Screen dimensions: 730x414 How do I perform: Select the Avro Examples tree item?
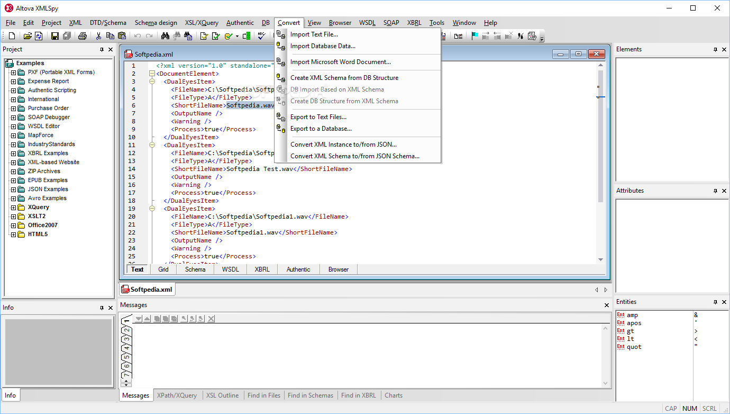47,199
